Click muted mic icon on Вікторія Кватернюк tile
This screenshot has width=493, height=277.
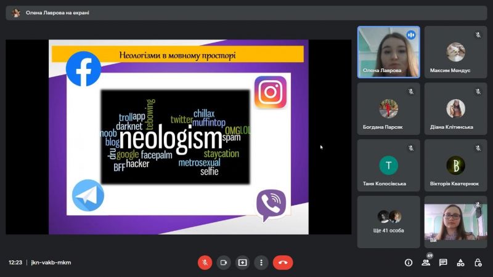point(478,148)
